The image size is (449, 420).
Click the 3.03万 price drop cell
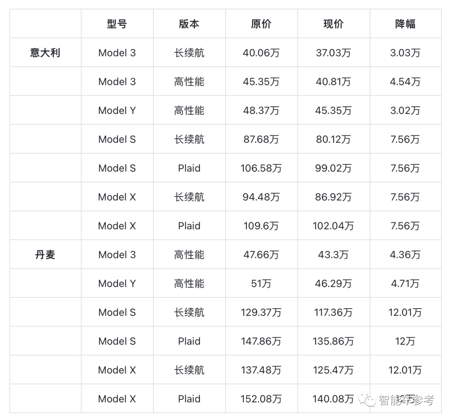point(405,53)
